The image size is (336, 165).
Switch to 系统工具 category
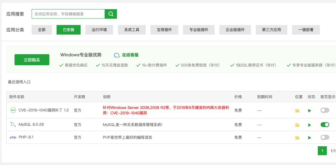point(132,30)
